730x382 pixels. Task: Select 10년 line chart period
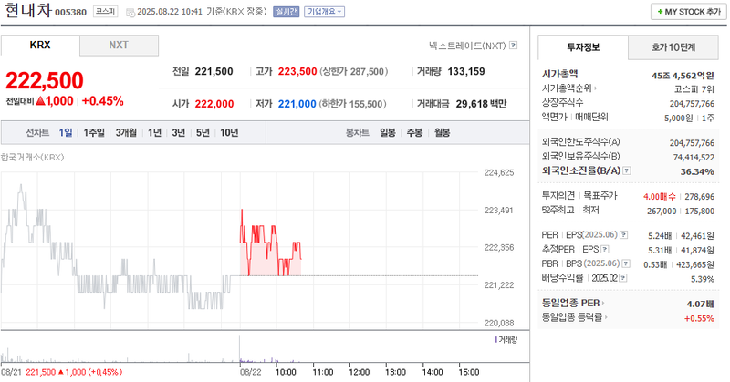229,132
